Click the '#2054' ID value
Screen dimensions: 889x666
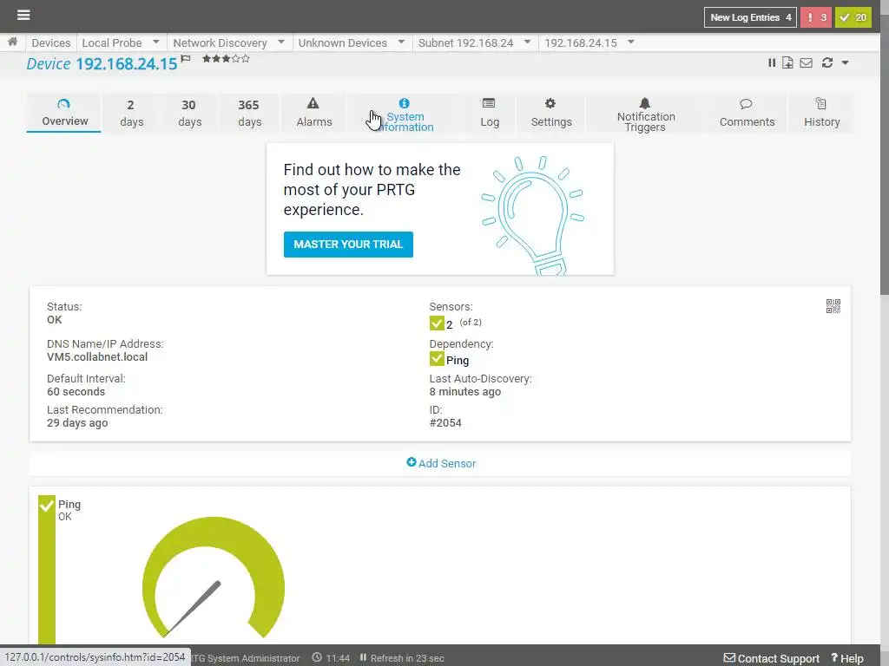tap(445, 422)
